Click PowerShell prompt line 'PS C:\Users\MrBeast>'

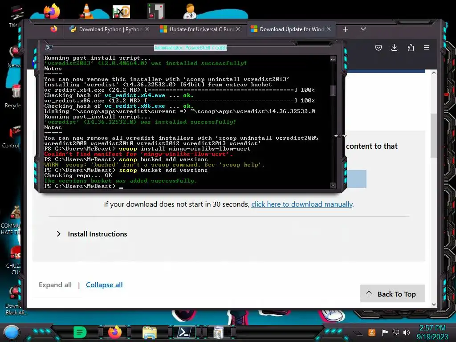point(80,186)
